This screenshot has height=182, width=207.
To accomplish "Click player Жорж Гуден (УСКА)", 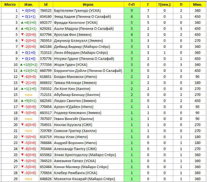I will point(71,64).
